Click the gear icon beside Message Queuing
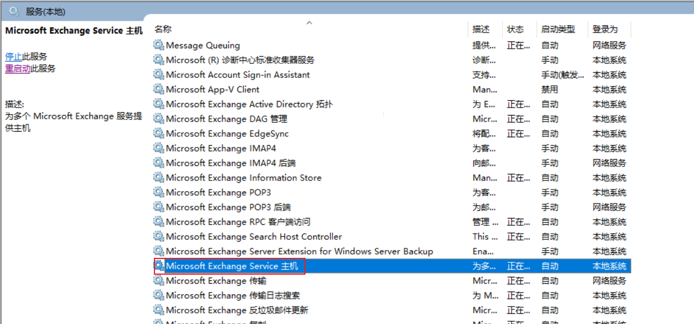 [159, 45]
